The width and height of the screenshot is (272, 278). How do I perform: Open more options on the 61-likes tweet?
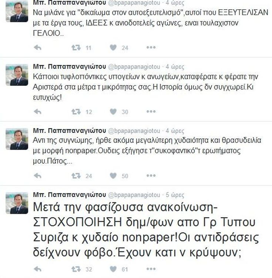click(151, 269)
